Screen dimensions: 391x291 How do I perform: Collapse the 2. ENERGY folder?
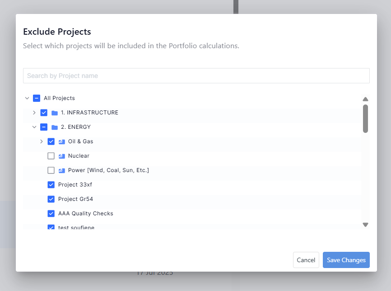tap(34, 127)
